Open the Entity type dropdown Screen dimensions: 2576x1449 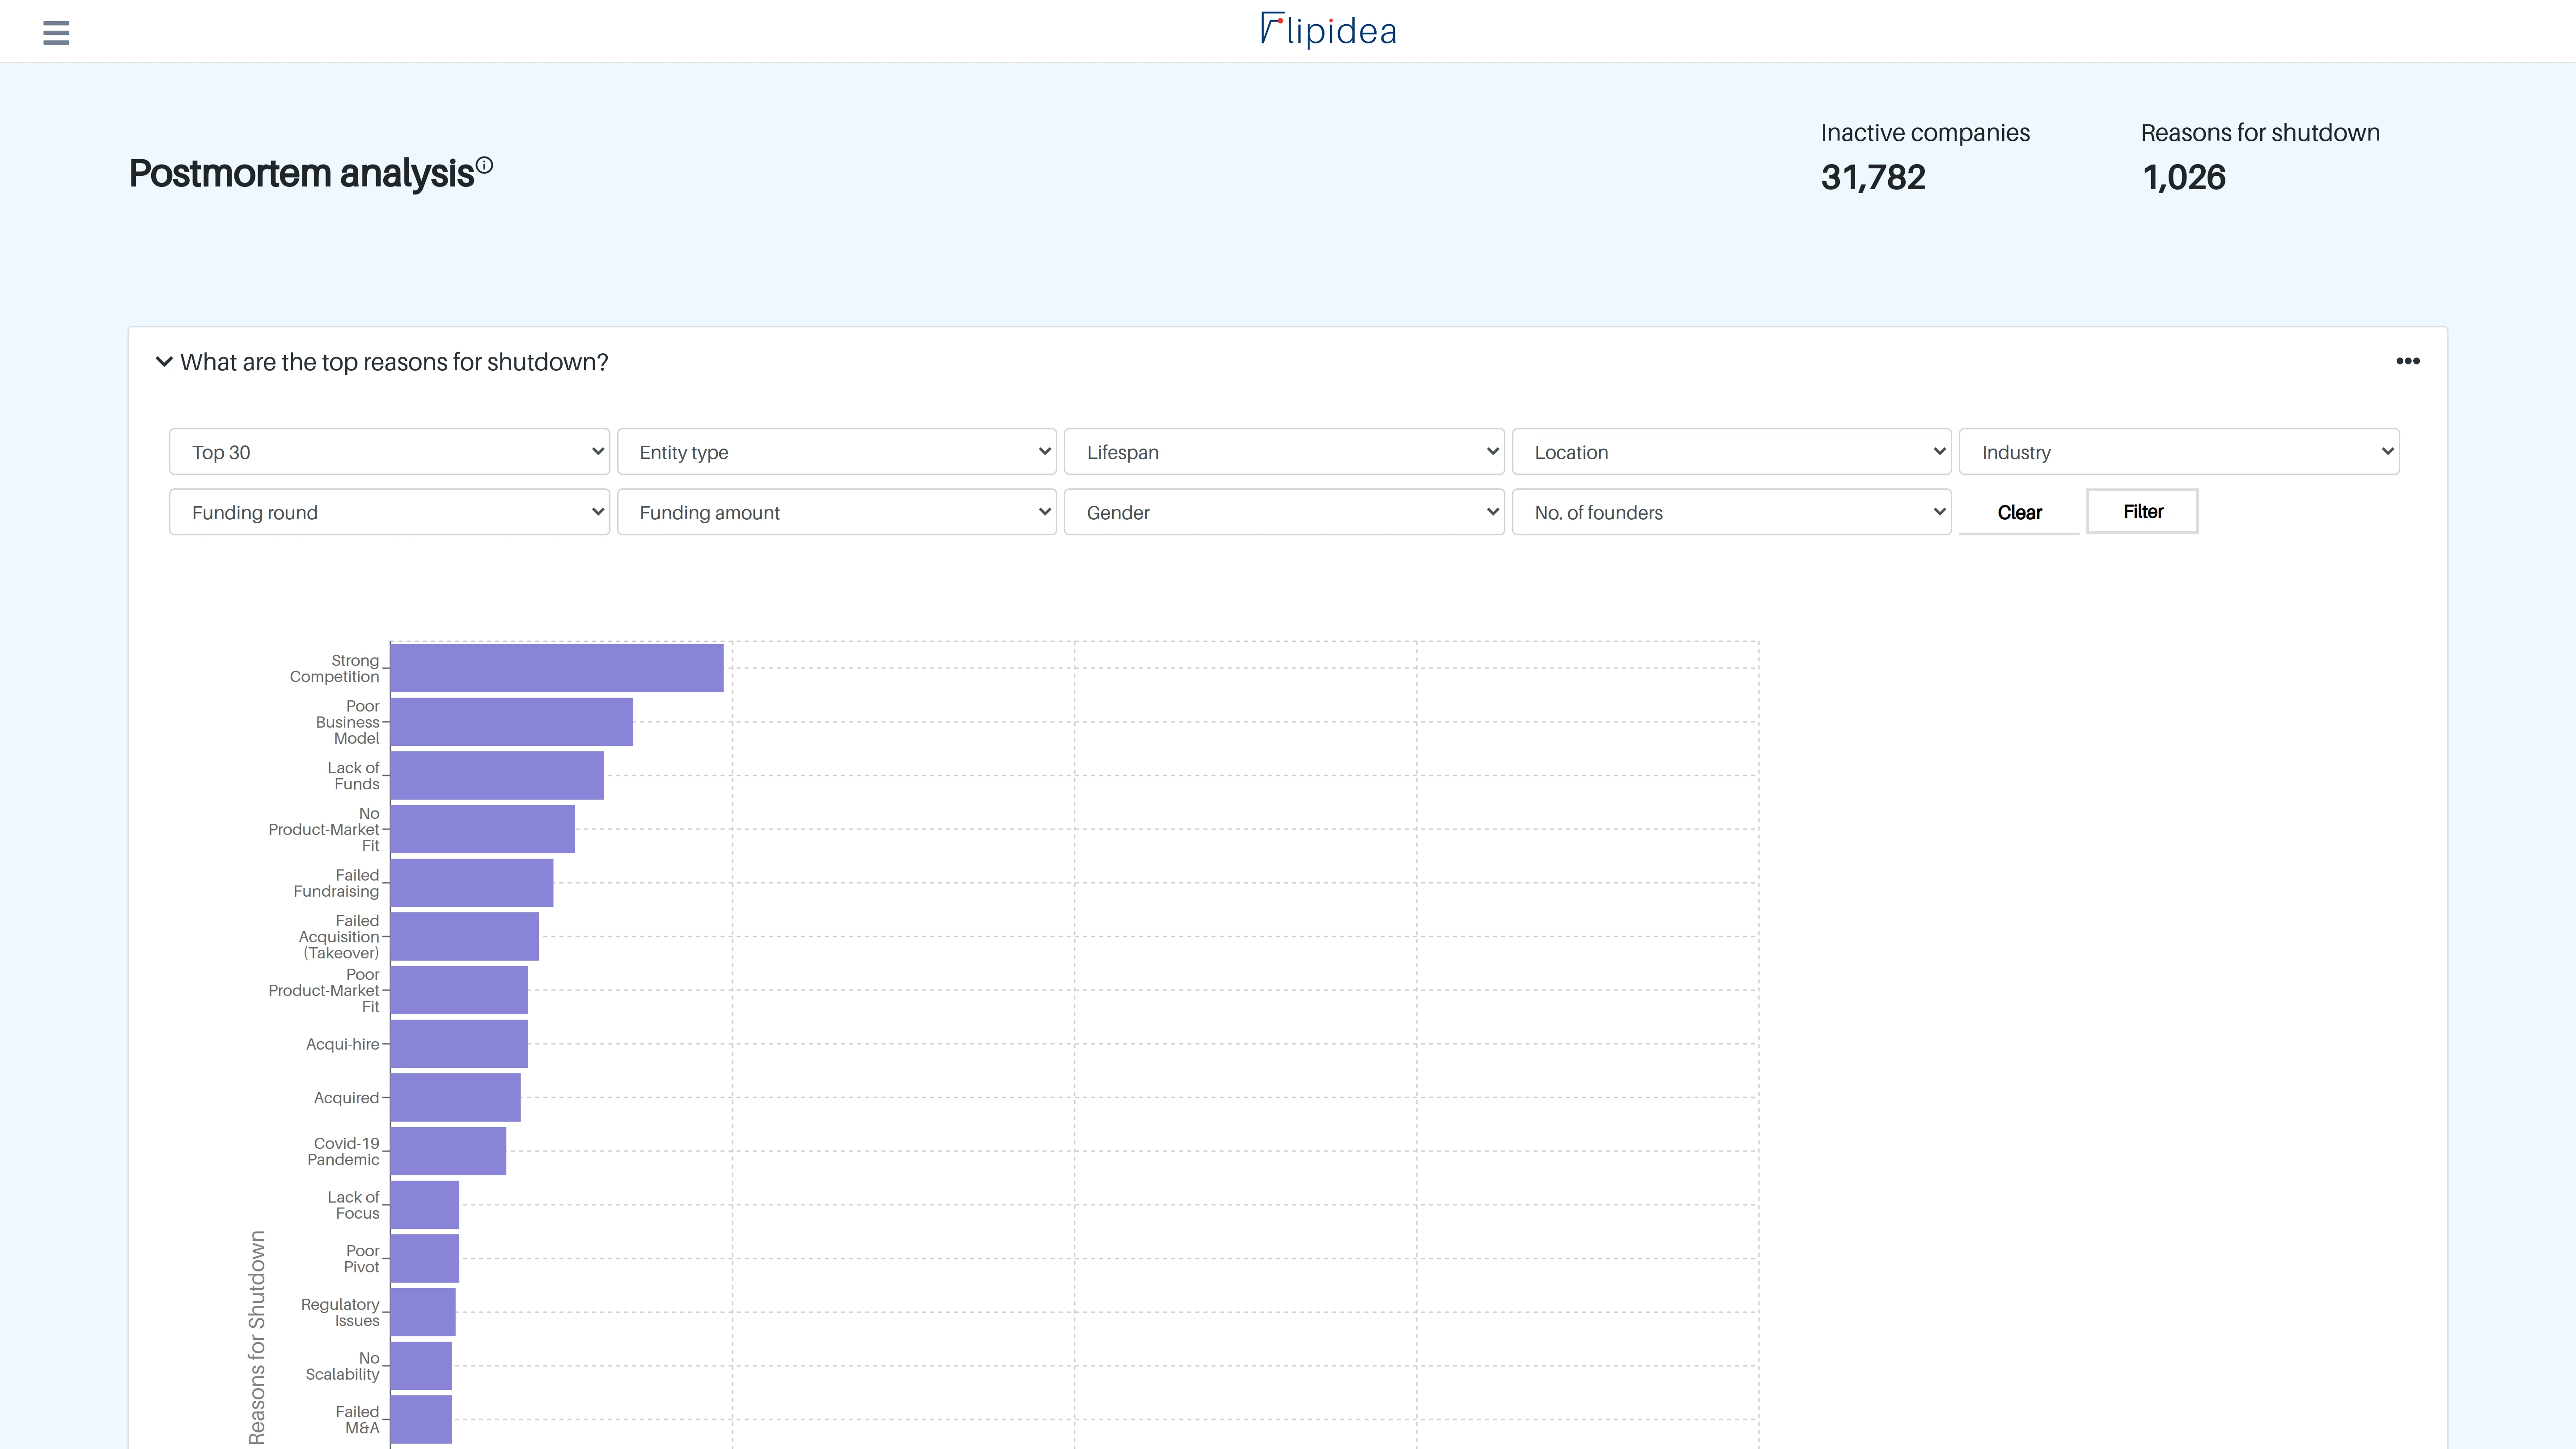[837, 452]
